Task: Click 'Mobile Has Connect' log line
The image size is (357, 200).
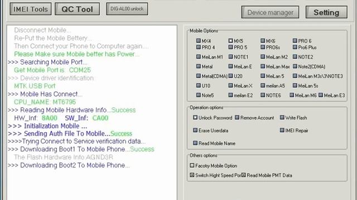Action: (45, 94)
